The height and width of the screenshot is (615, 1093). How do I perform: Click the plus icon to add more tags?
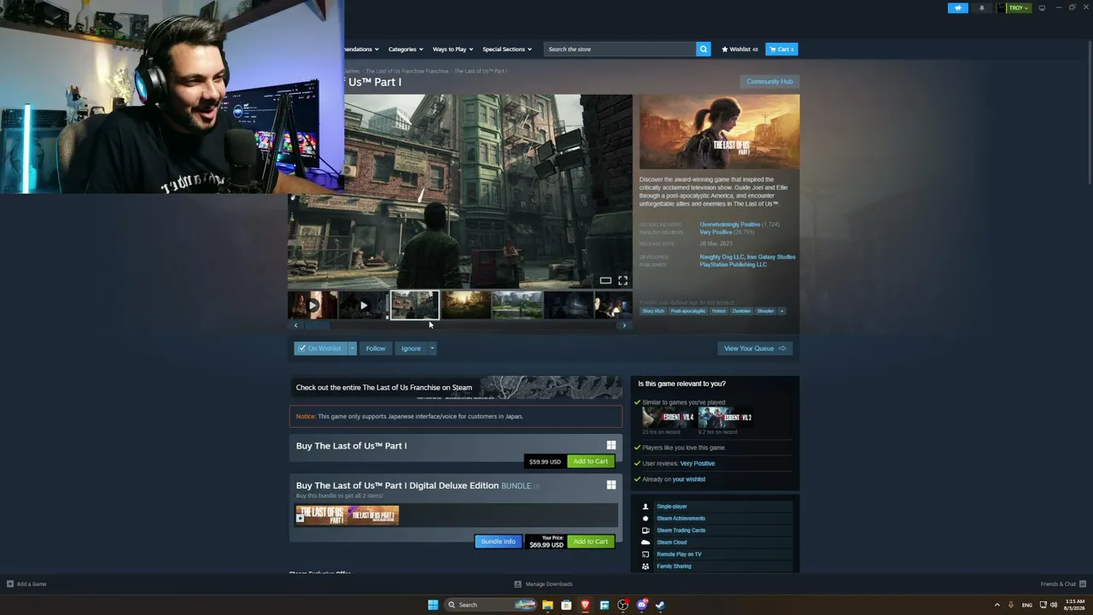click(x=781, y=311)
